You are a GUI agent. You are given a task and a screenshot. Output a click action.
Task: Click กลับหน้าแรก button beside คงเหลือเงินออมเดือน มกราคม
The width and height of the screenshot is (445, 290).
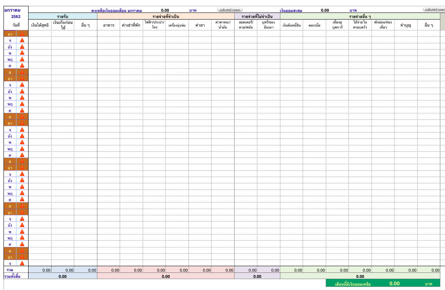(x=230, y=10)
